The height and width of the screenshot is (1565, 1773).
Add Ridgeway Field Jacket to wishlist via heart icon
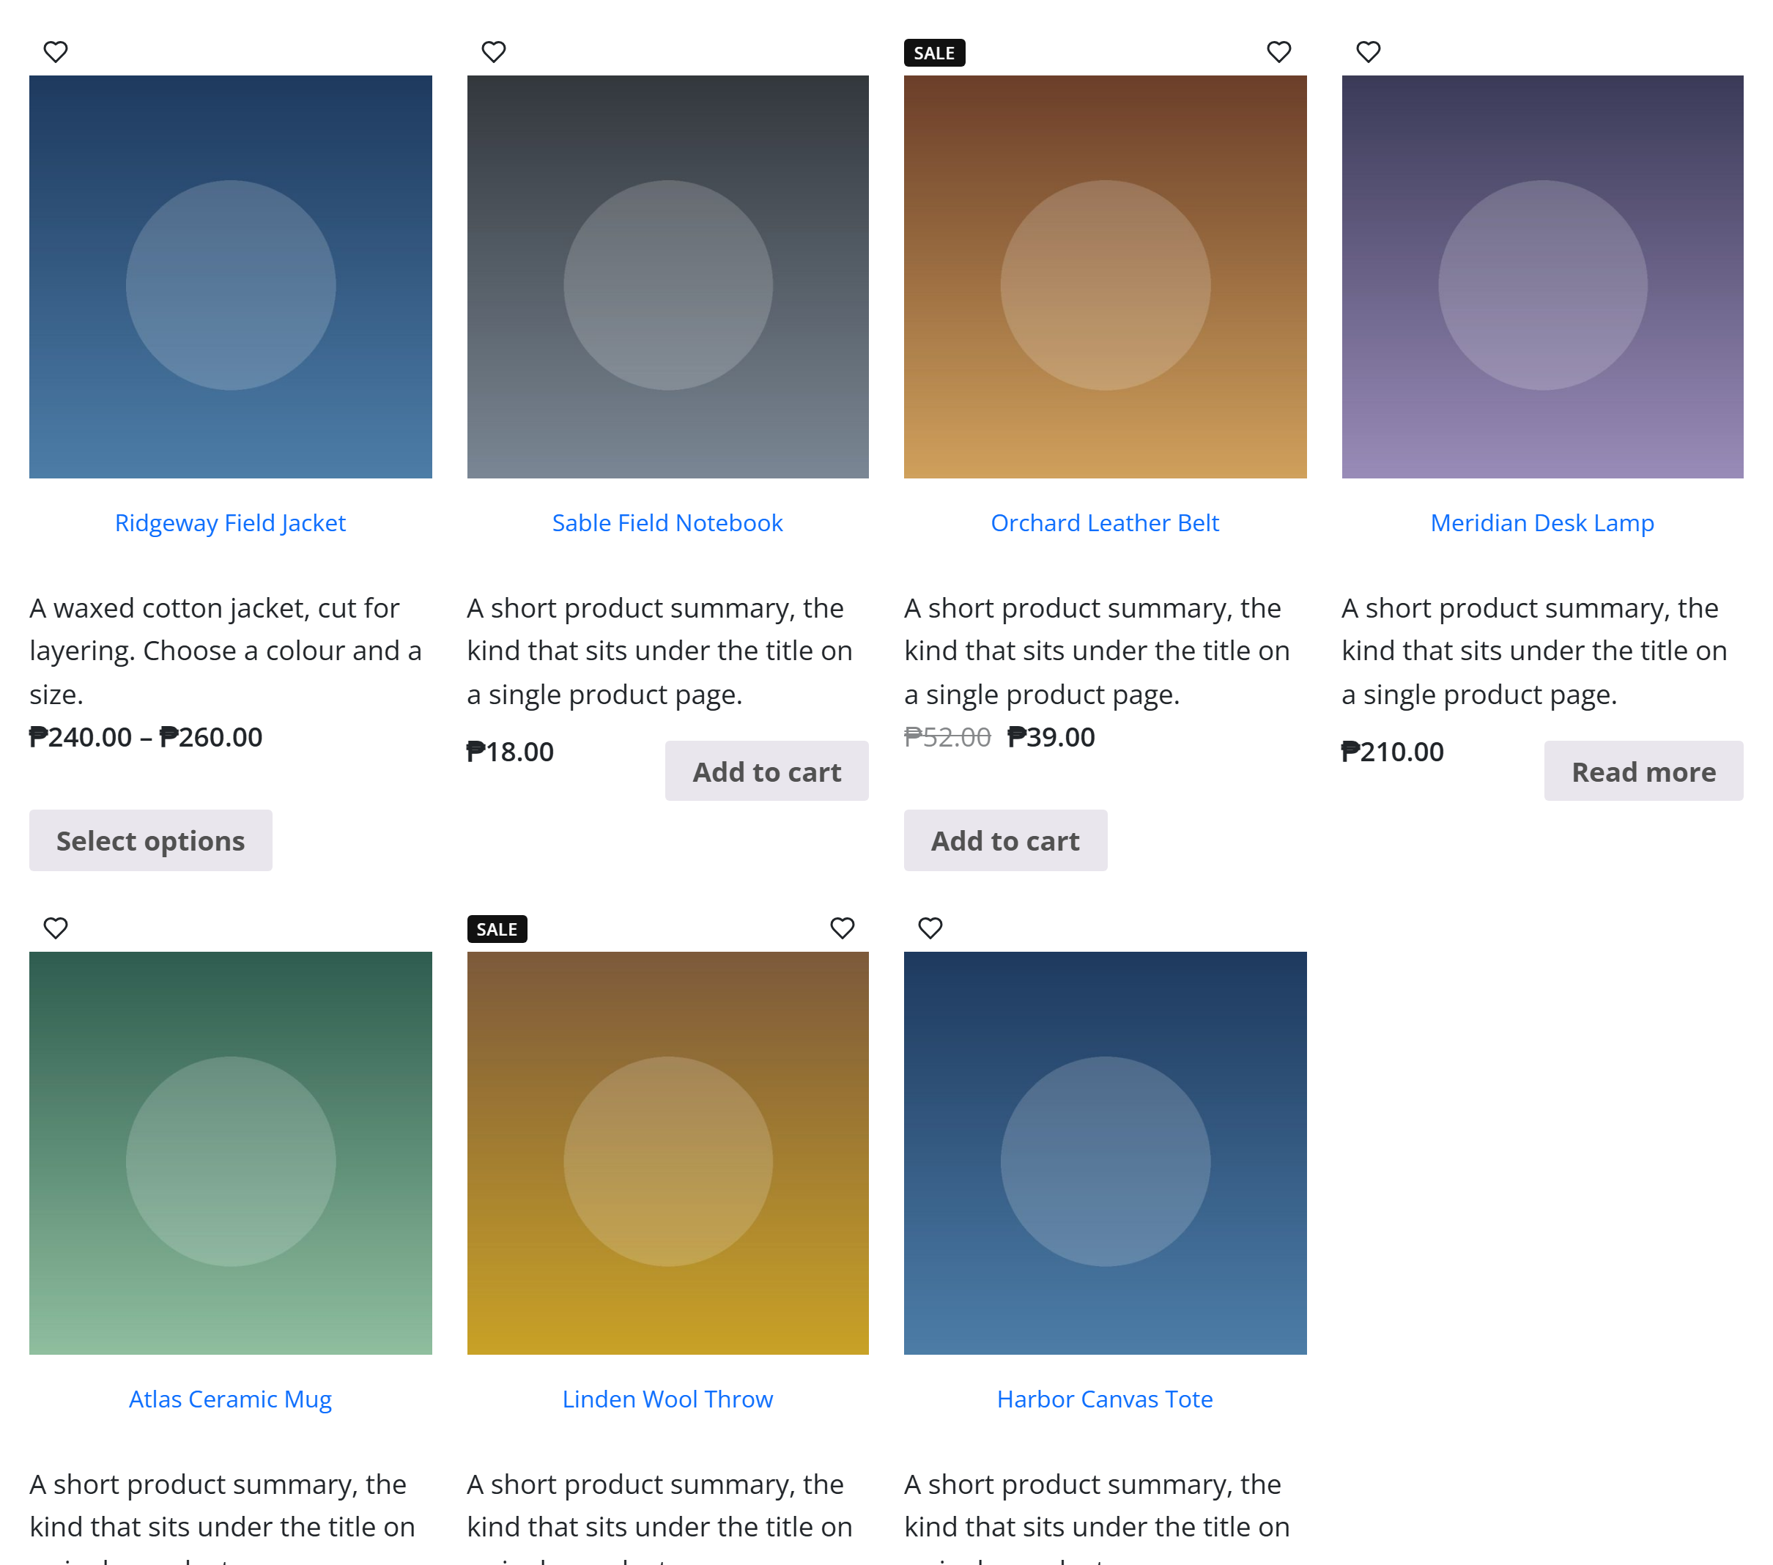(56, 52)
